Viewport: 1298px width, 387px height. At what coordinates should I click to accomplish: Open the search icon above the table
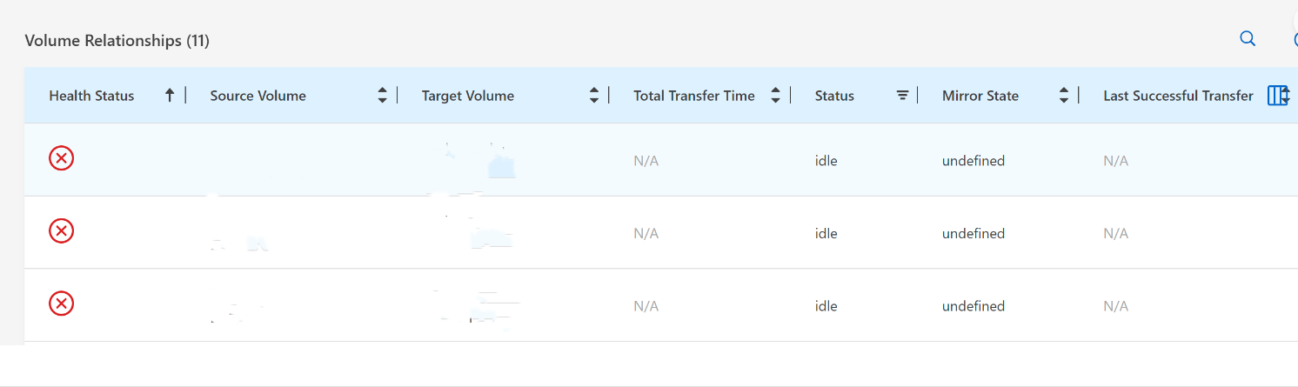tap(1248, 39)
